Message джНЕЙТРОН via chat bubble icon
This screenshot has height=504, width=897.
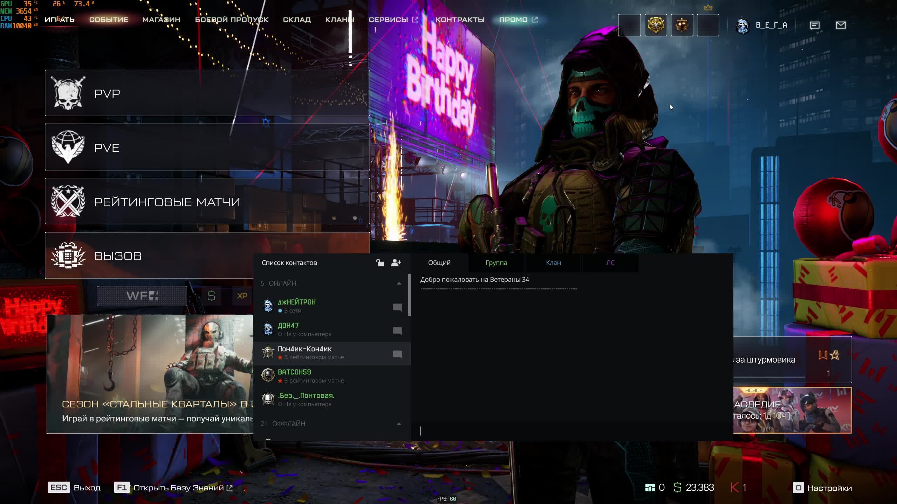coord(397,307)
